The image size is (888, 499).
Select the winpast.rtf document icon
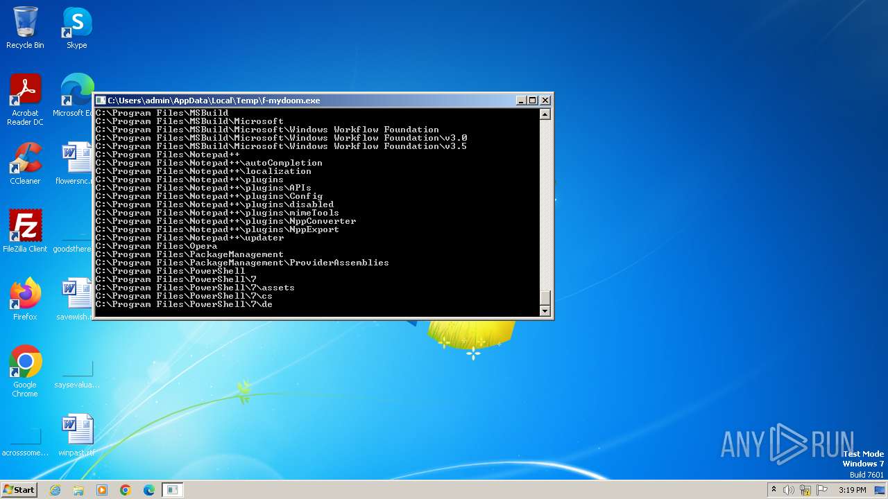pos(77,435)
